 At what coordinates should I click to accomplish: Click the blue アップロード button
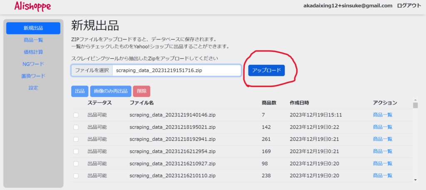[266, 71]
